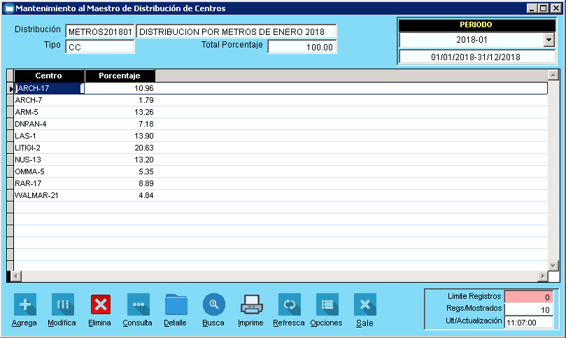The height and width of the screenshot is (338, 566).
Task: Sort by the Centro column header
Action: (49, 76)
